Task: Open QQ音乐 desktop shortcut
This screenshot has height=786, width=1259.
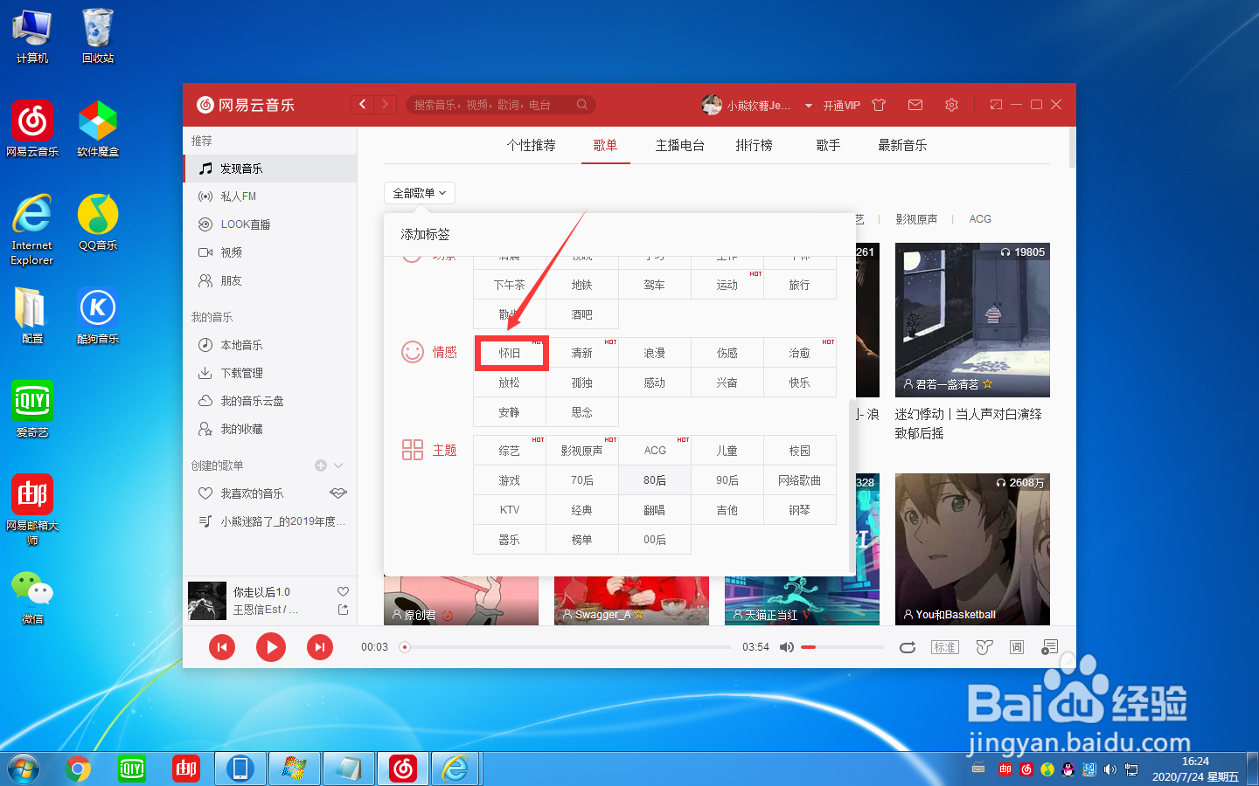Action: 98,224
